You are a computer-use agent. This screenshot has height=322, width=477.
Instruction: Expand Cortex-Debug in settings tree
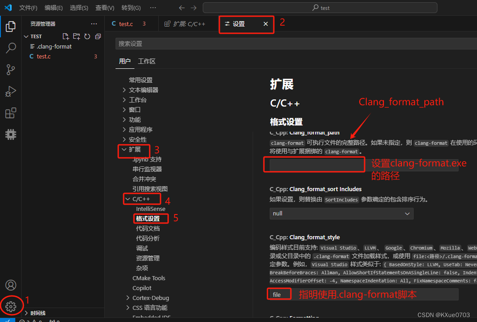coord(128,298)
